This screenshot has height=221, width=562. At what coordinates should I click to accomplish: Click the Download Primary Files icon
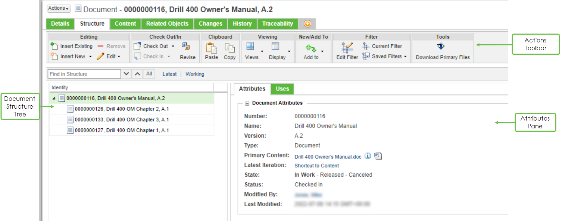coord(441,47)
